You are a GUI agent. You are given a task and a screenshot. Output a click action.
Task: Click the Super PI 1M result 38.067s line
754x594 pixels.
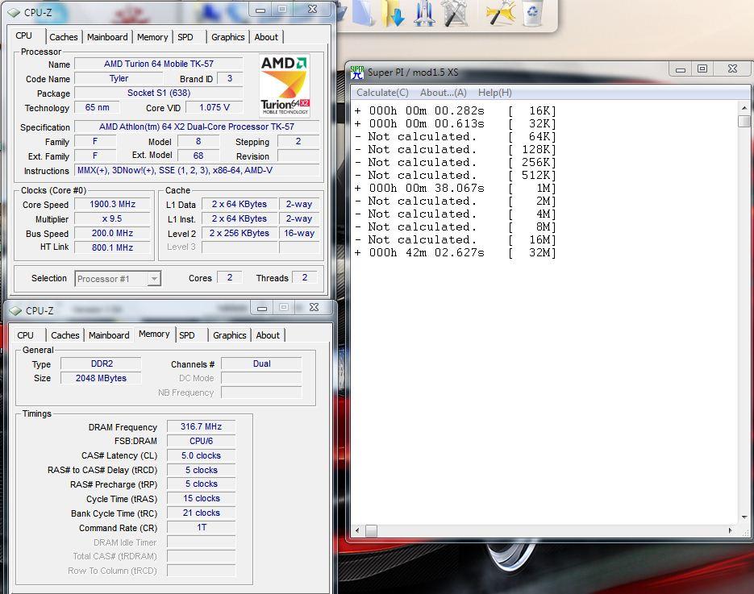(x=456, y=189)
